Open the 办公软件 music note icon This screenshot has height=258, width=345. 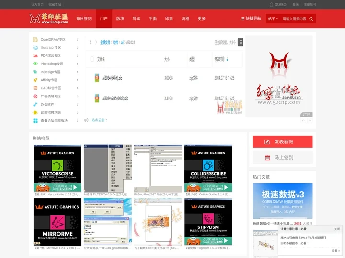click(35, 105)
